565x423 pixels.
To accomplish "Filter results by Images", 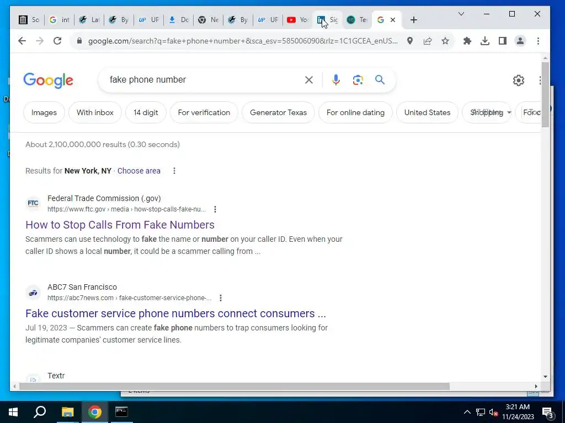I will click(x=44, y=112).
